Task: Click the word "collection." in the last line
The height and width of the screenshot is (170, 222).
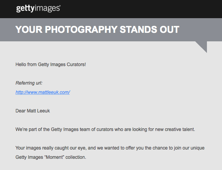Action: coord(76,157)
